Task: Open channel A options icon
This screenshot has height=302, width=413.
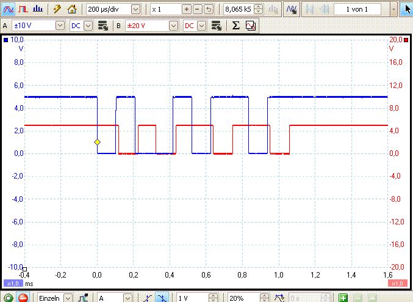Action: pyautogui.click(x=103, y=26)
